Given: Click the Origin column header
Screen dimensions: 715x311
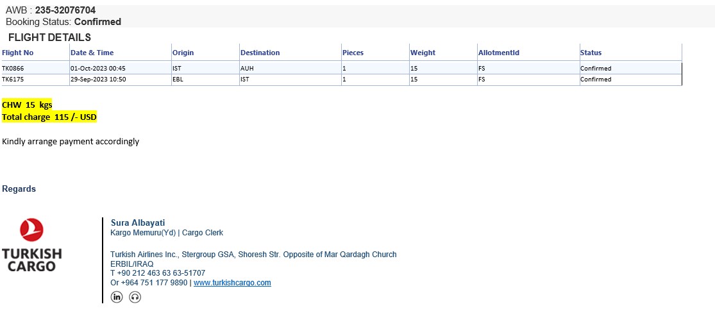Looking at the screenshot, I should [183, 53].
